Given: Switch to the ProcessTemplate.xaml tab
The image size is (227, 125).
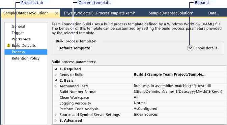Looking at the screenshot, I should [100, 13].
